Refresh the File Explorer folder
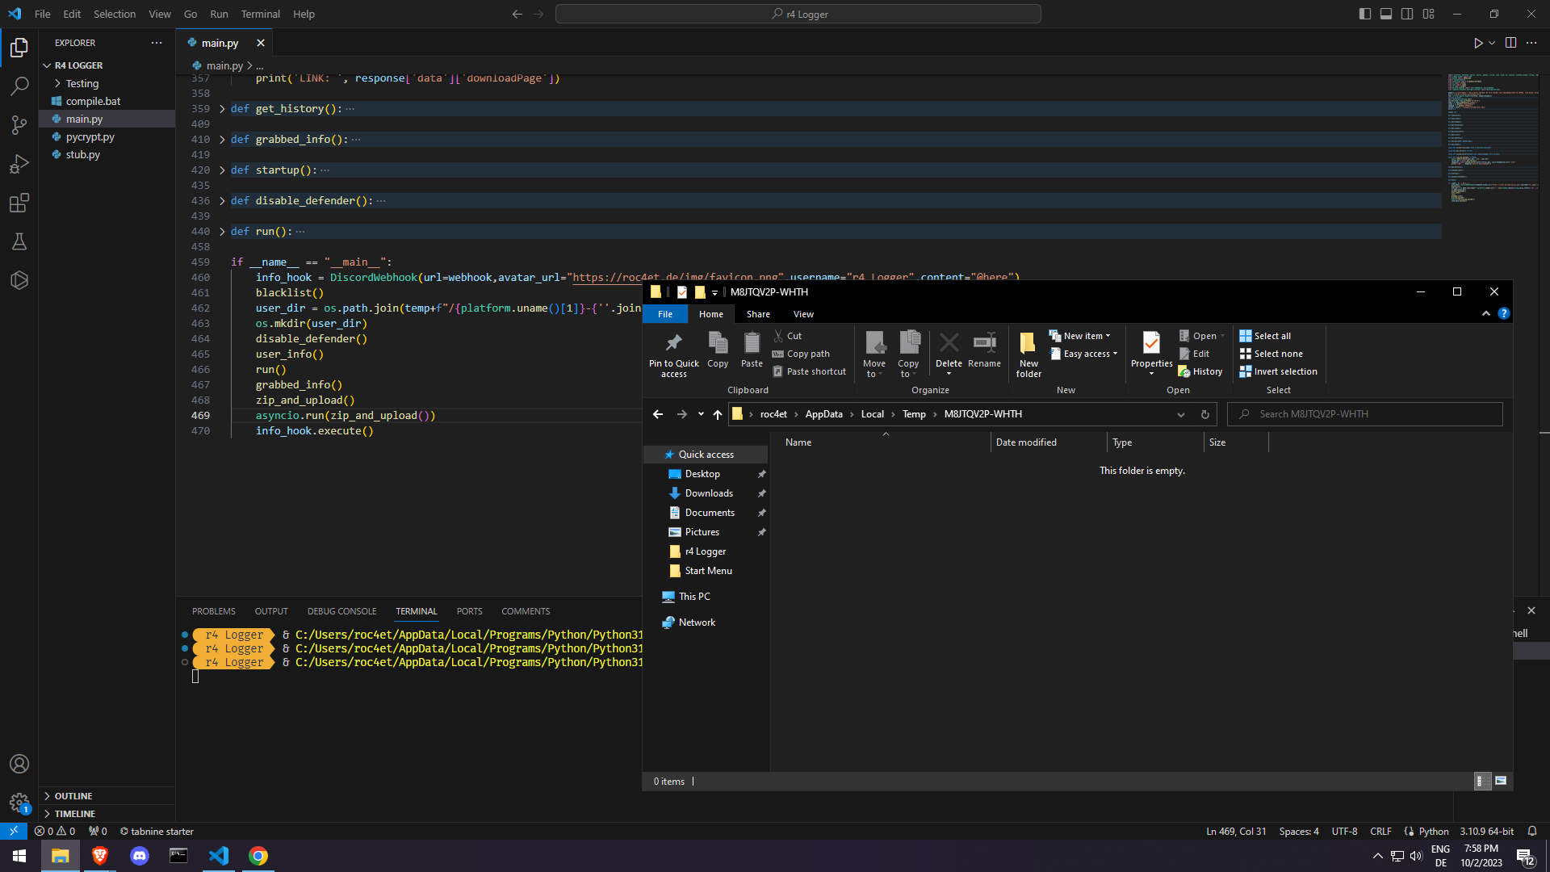This screenshot has width=1550, height=872. [x=1205, y=414]
